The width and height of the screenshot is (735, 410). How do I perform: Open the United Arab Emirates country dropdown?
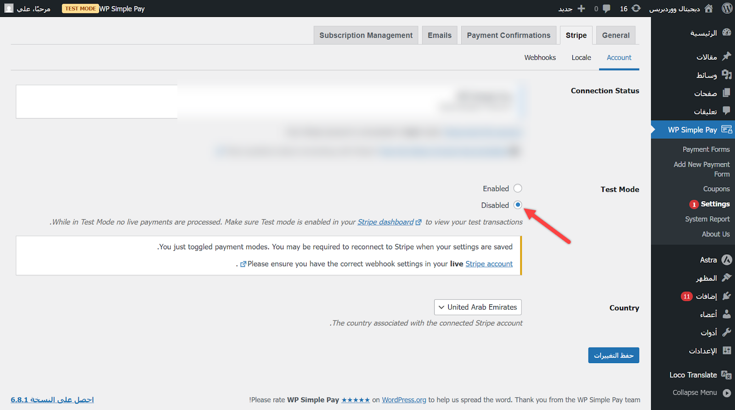[x=478, y=307]
